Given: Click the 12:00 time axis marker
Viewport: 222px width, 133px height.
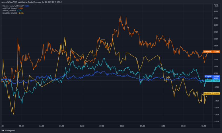Looking at the screenshot, I should click(x=203, y=126).
